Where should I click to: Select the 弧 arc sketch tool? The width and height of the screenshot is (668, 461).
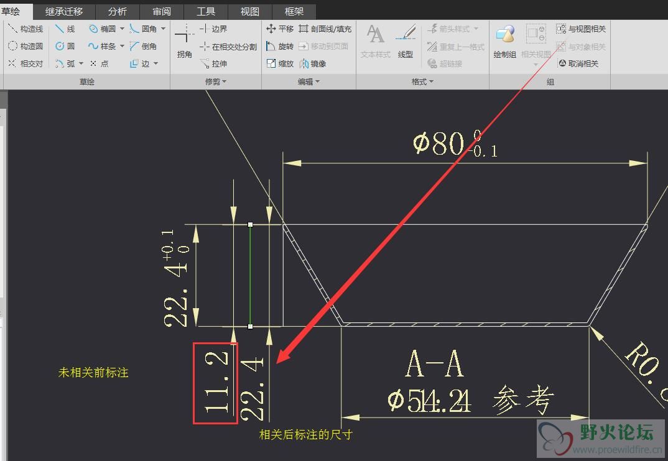tap(65, 63)
